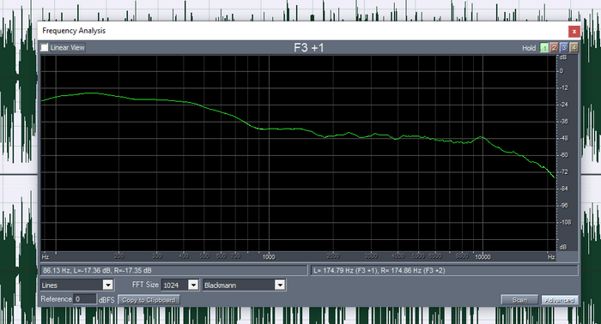Click the -72 dB scale label
The width and height of the screenshot is (601, 324).
coord(563,171)
